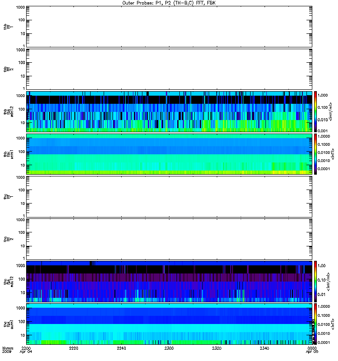
Task: Click the '1.000' label on thb edc12 color bar
Action: (x=323, y=95)
